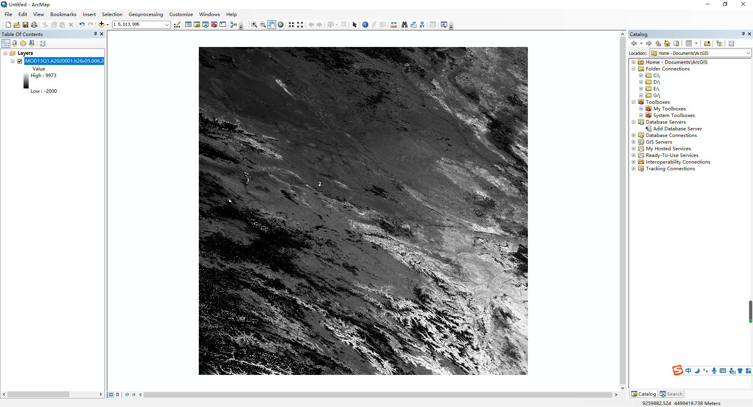753x407 pixels.
Task: Open the Table Of Contents window icon
Action: point(188,25)
